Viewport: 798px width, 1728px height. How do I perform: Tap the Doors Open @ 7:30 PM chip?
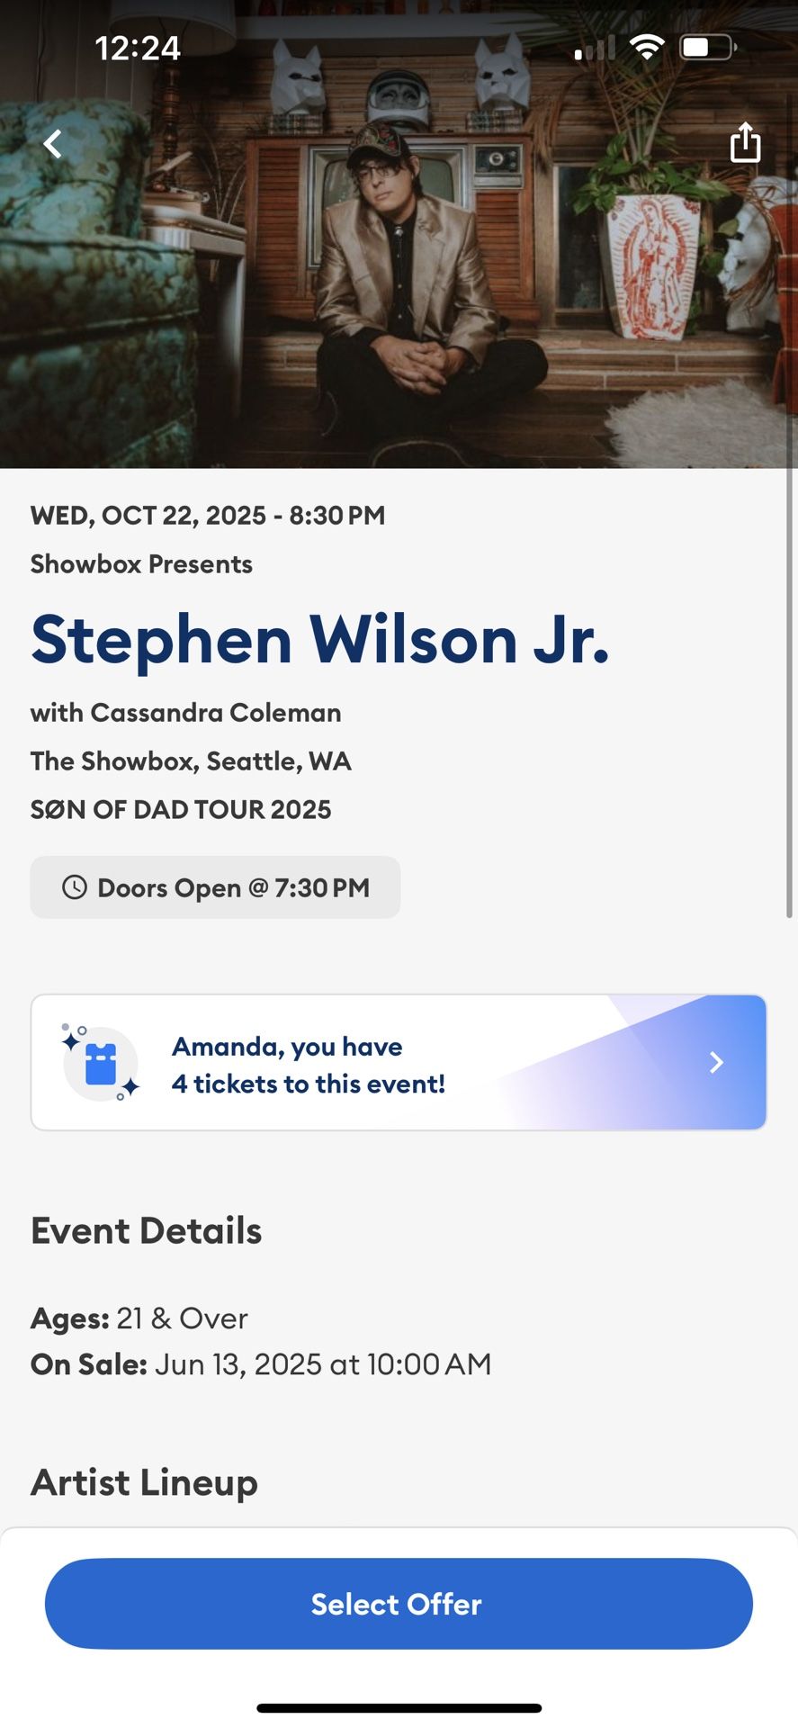pyautogui.click(x=216, y=887)
